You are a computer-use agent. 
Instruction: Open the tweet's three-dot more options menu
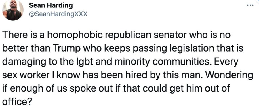(250, 5)
